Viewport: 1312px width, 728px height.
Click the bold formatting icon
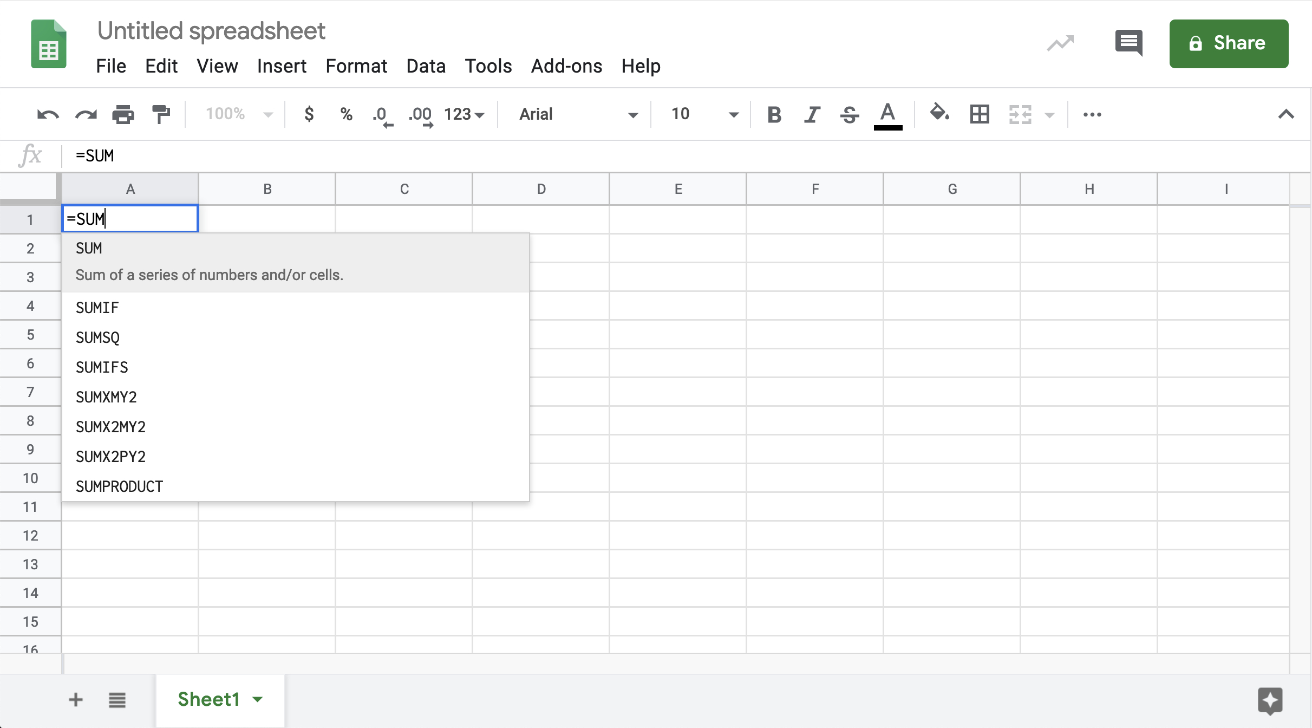(x=773, y=115)
